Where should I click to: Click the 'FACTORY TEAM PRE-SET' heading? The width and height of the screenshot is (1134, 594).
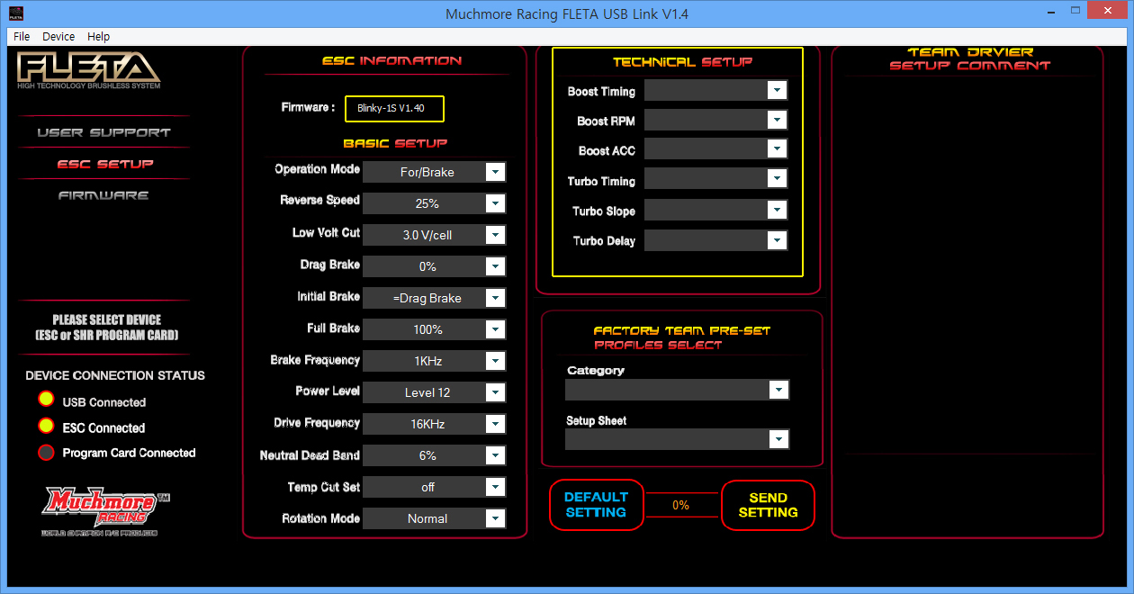click(x=682, y=331)
